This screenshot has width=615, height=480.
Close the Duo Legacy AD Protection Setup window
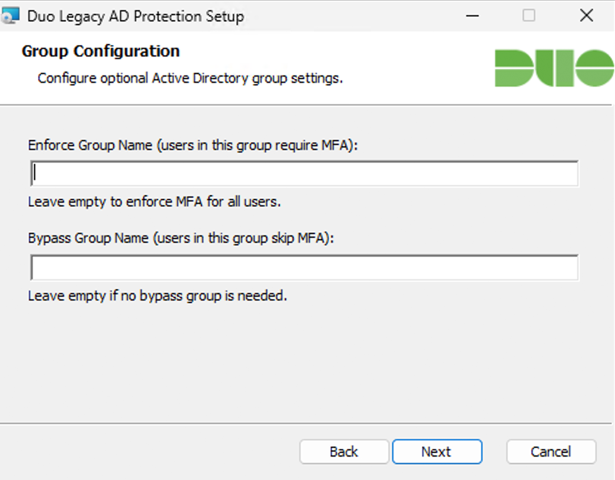[586, 16]
